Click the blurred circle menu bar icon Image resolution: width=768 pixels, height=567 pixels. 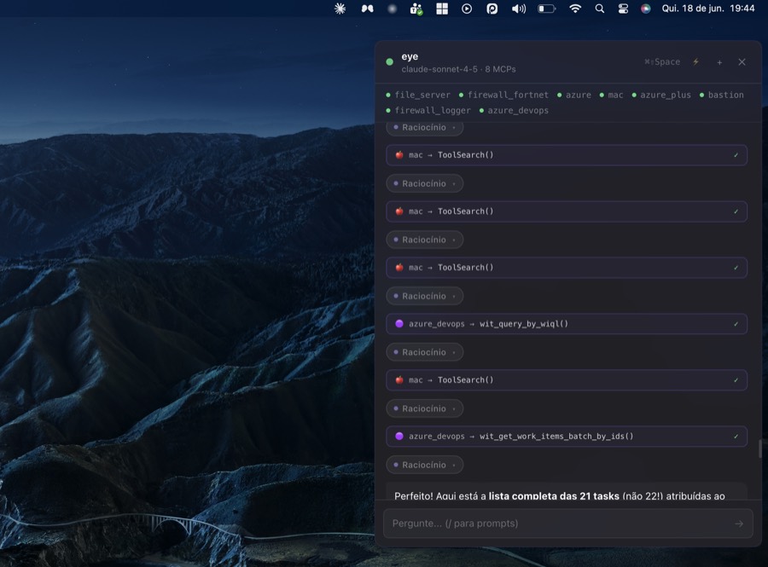pyautogui.click(x=392, y=9)
